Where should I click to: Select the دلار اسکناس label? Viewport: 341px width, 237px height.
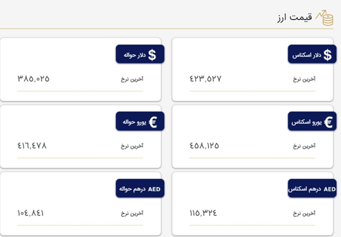(307, 55)
